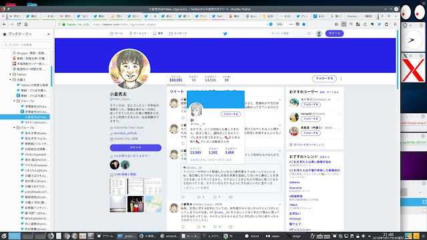Follow モトケン in recommended users

(x=311, y=105)
